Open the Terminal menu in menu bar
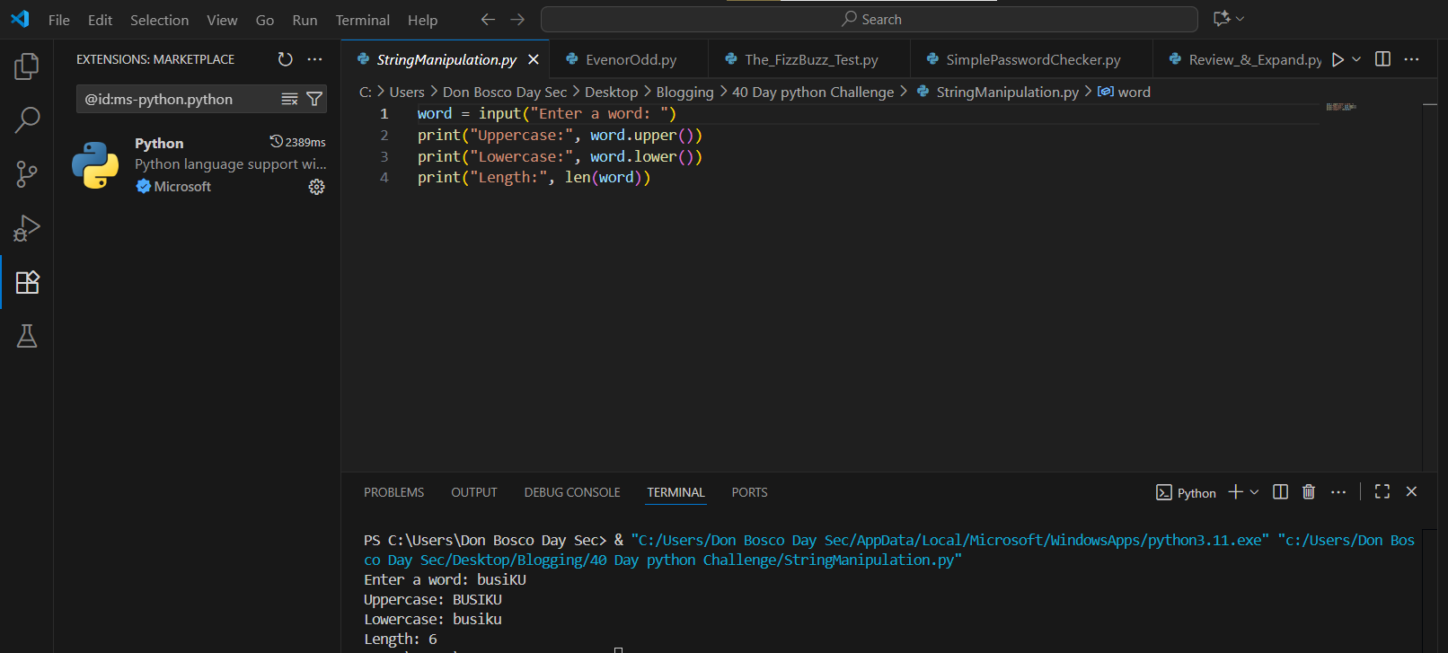The width and height of the screenshot is (1448, 653). pos(362,20)
